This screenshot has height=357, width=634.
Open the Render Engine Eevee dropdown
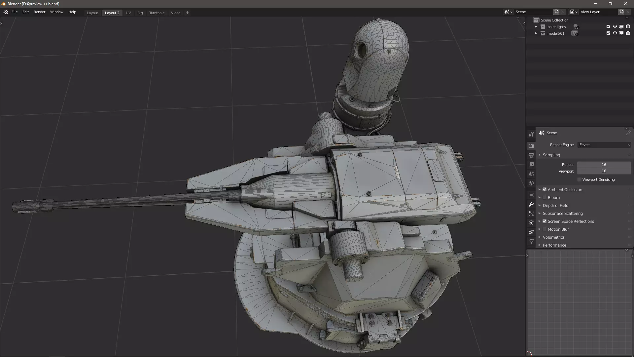coord(604,145)
